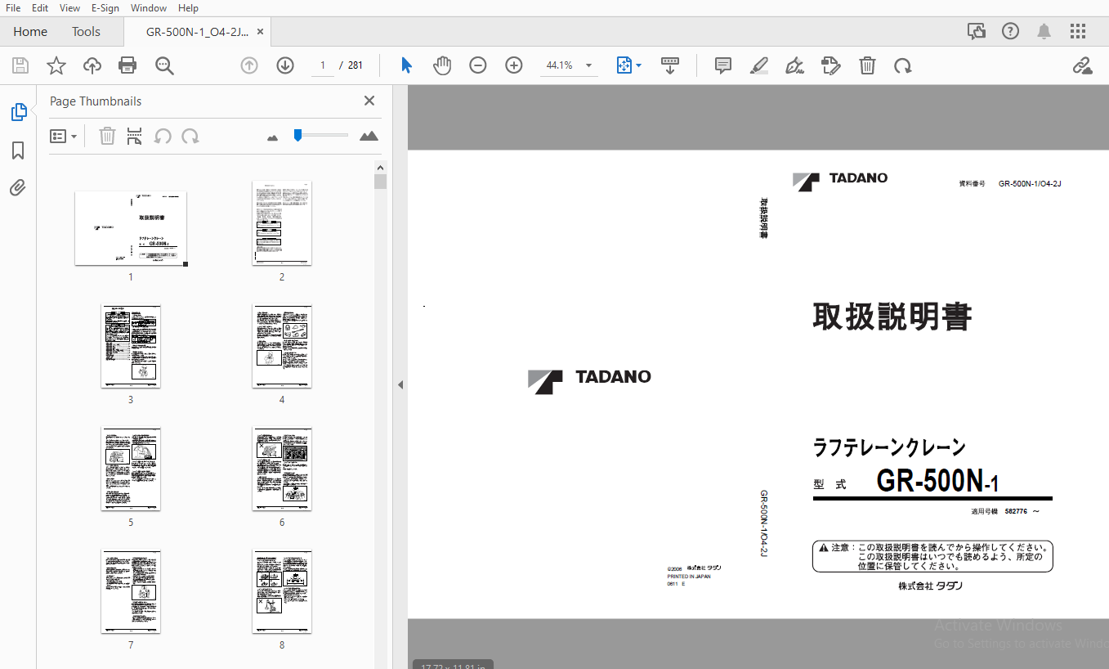Open the find text magnifier tool
The width and height of the screenshot is (1109, 669).
(x=164, y=65)
